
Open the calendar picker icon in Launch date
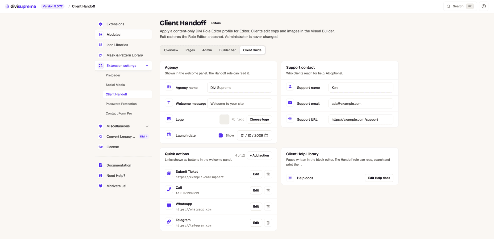point(266,135)
